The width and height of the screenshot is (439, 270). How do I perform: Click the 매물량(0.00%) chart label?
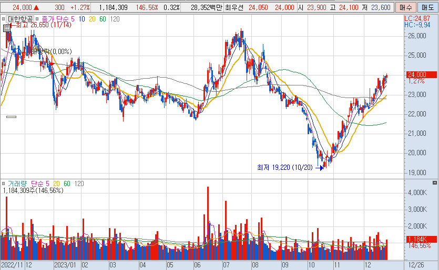[52, 52]
